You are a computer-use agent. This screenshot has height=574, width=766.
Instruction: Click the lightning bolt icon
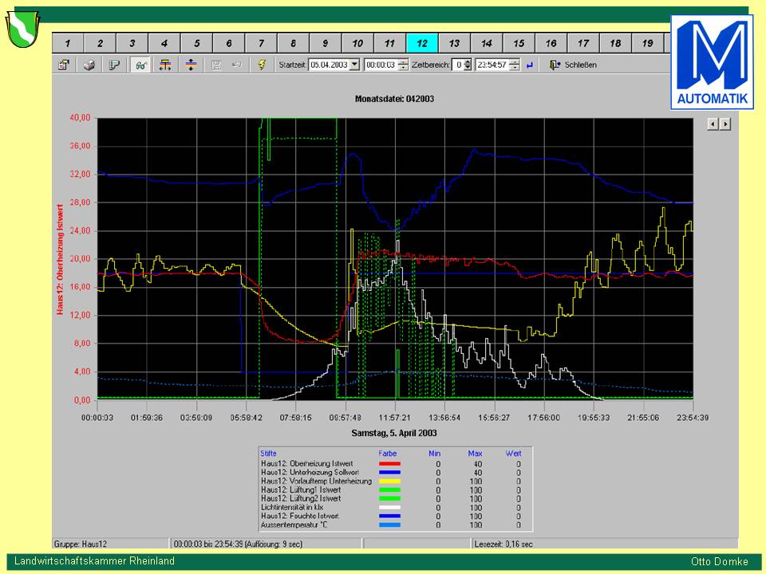click(261, 65)
